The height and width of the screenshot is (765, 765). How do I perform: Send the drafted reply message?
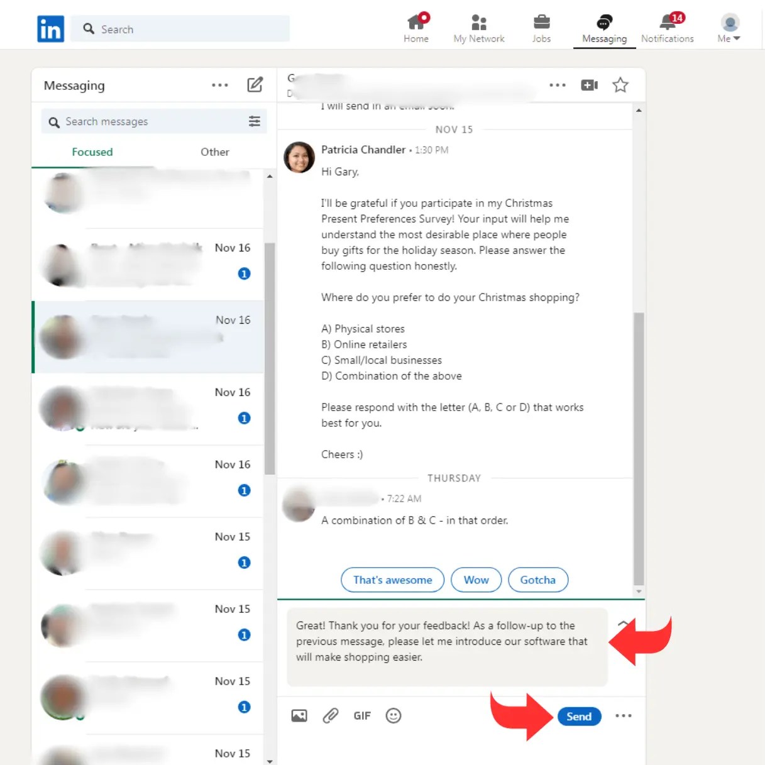[579, 716]
